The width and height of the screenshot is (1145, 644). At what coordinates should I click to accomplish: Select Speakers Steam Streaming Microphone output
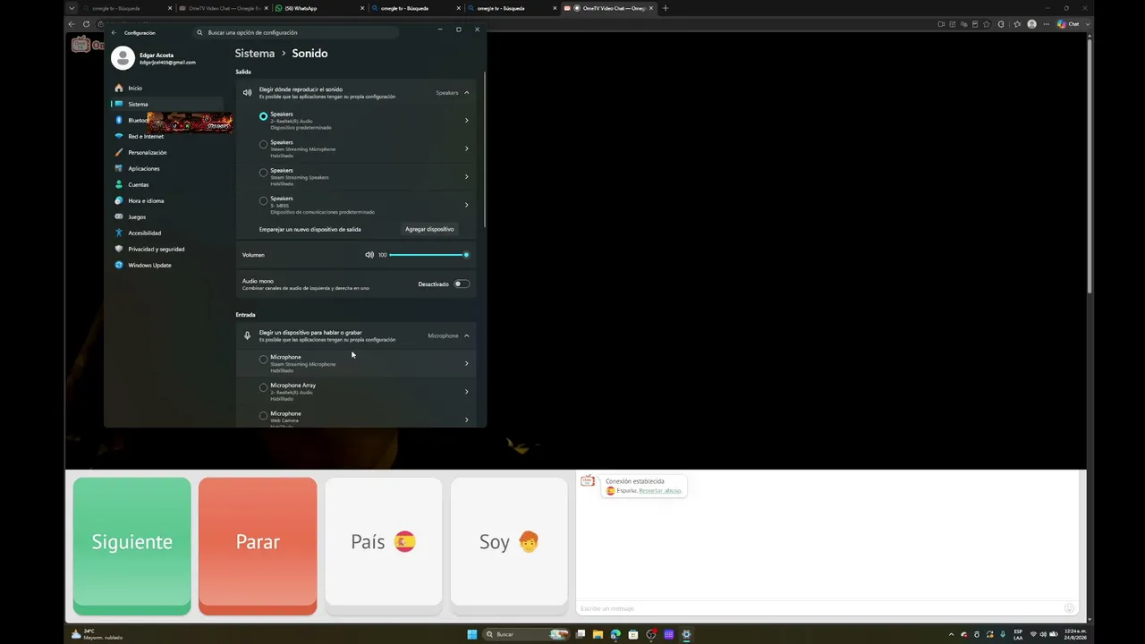[263, 144]
